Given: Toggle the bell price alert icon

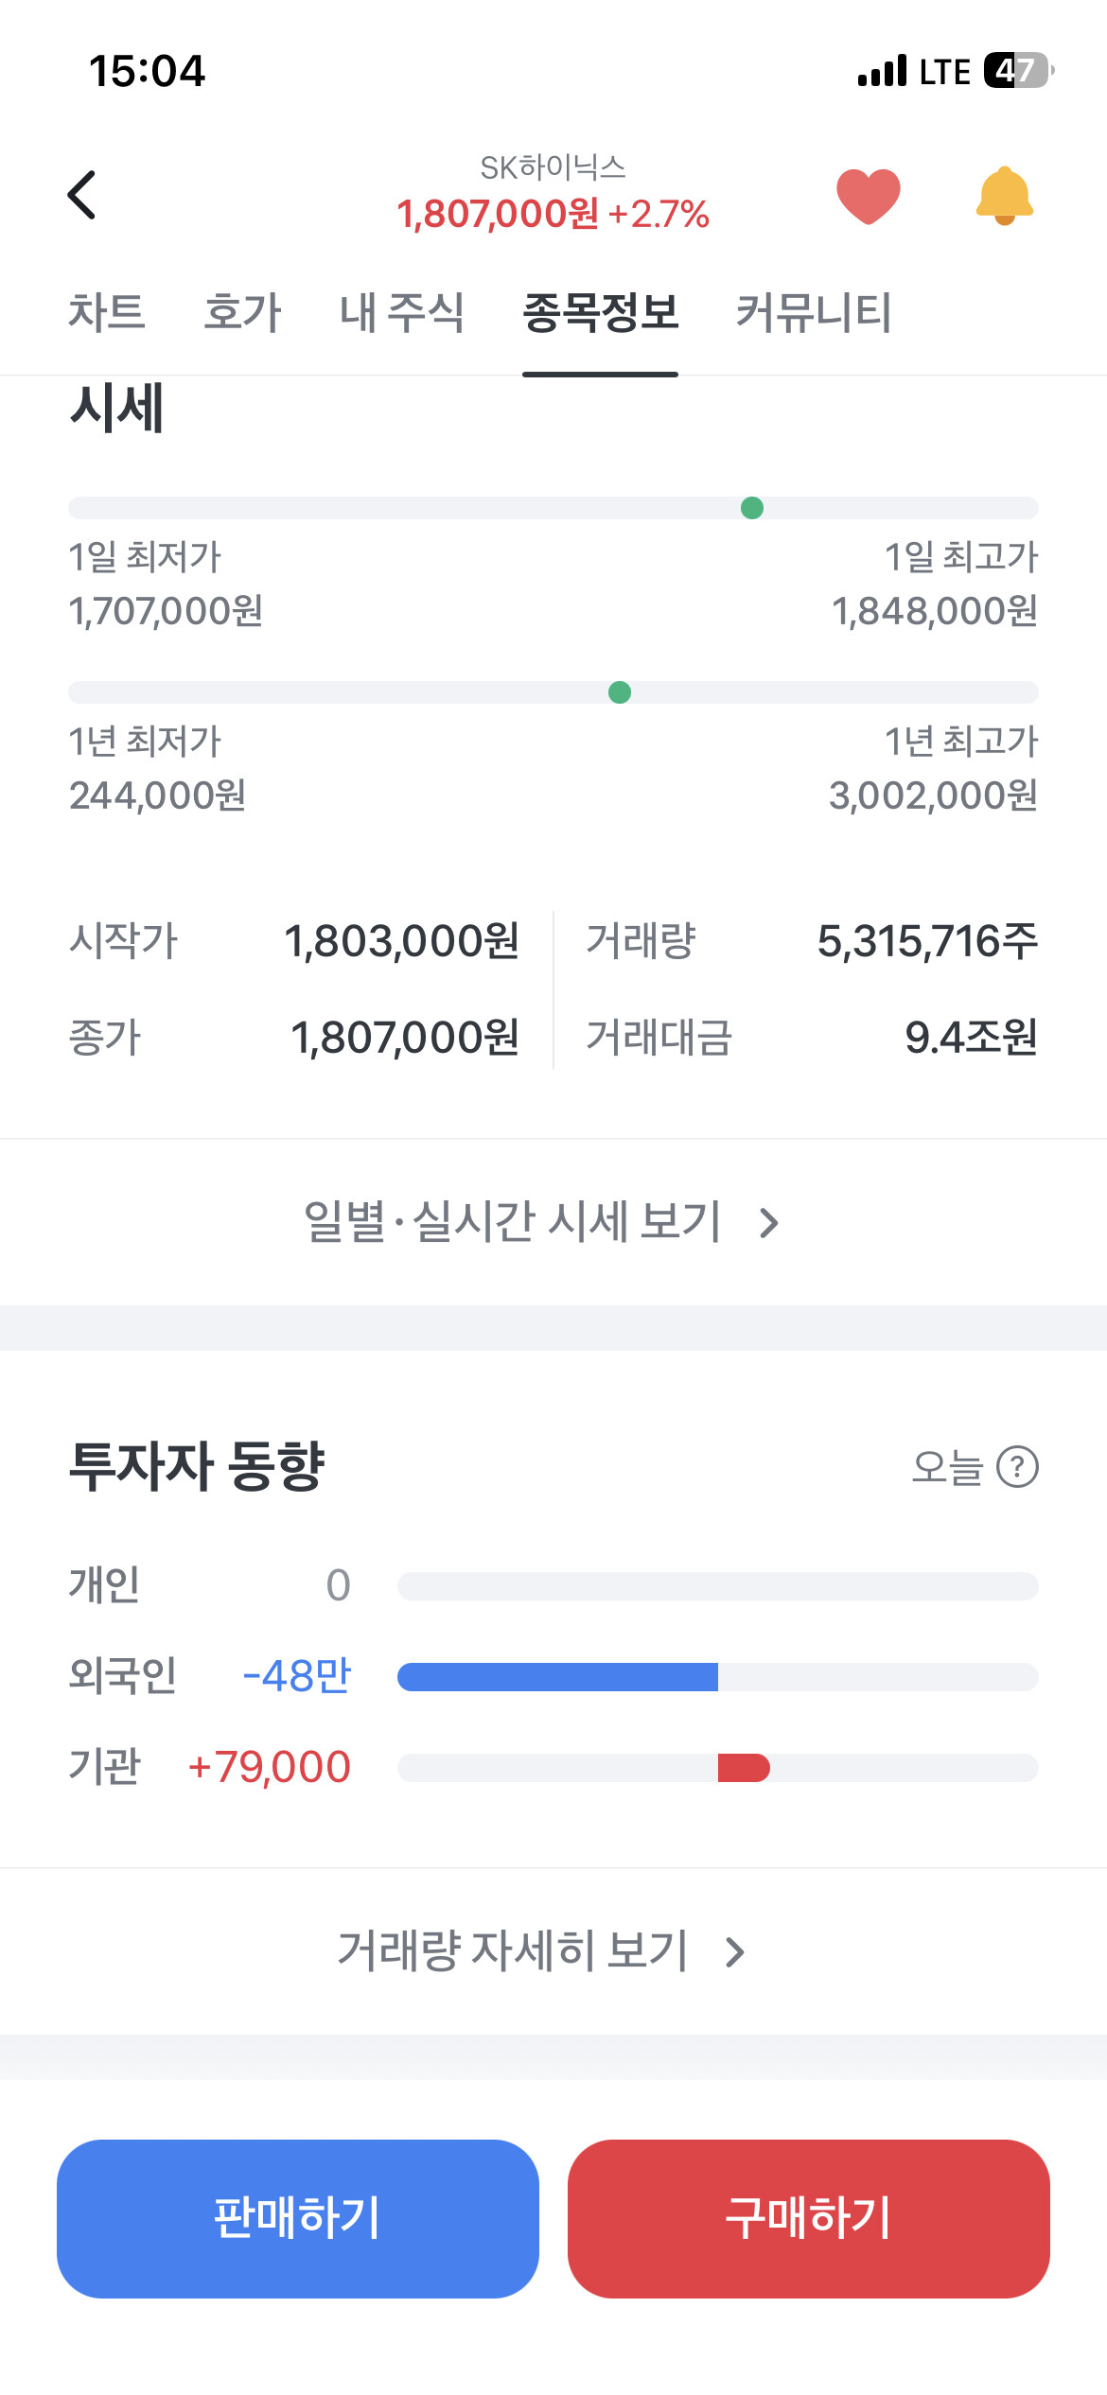Looking at the screenshot, I should [1005, 196].
